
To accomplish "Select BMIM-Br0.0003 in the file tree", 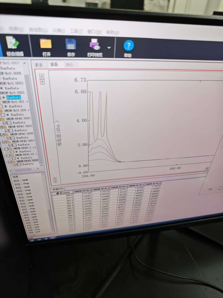I will point(12,83).
